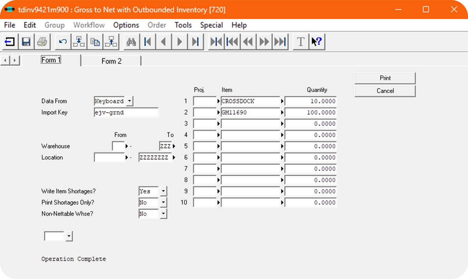The width and height of the screenshot is (468, 279).
Task: Switch to the Form 2 tab
Action: point(111,61)
